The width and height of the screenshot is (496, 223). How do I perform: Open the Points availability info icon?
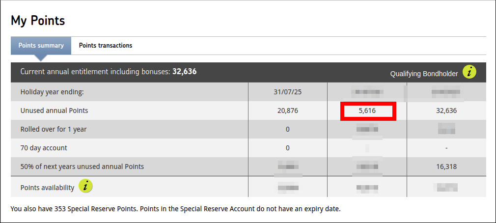pos(85,186)
